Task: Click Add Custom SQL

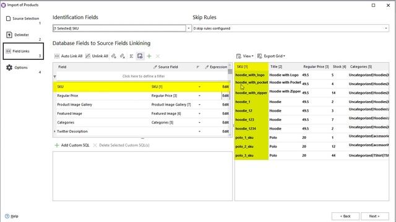Action: 72,146
